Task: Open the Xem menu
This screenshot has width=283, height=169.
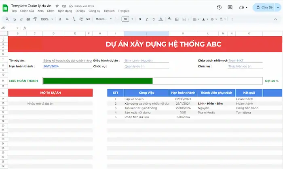Action: pos(40,11)
